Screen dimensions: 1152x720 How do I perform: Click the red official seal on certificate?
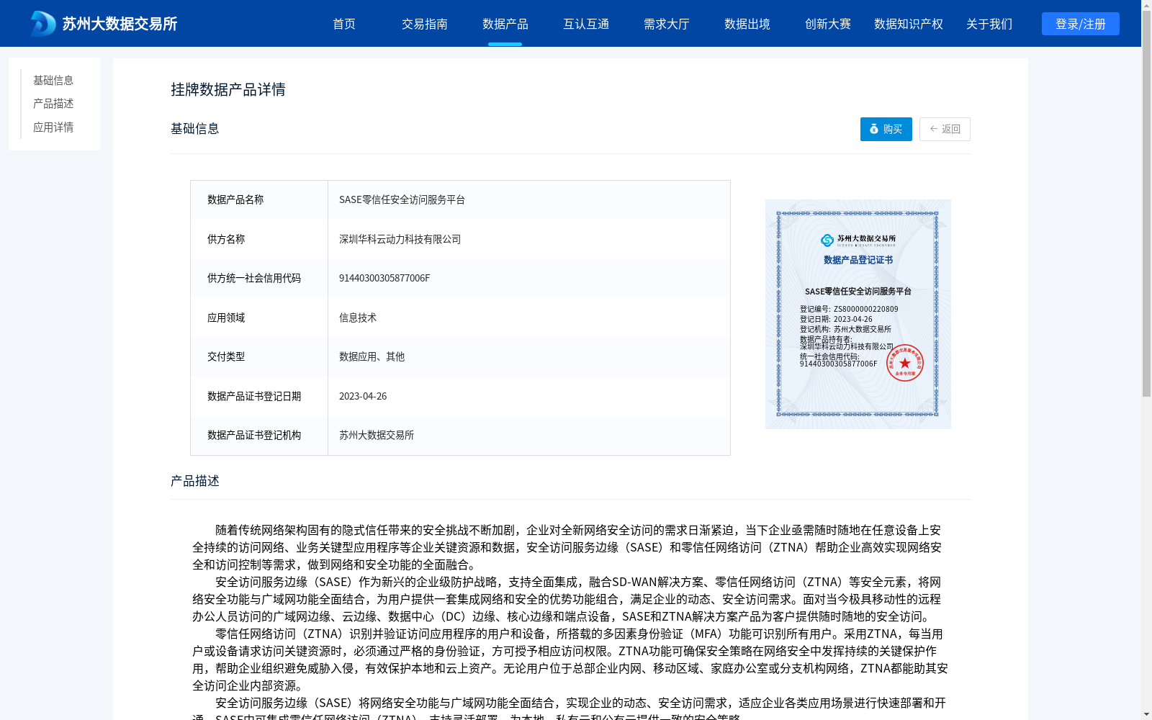(906, 364)
